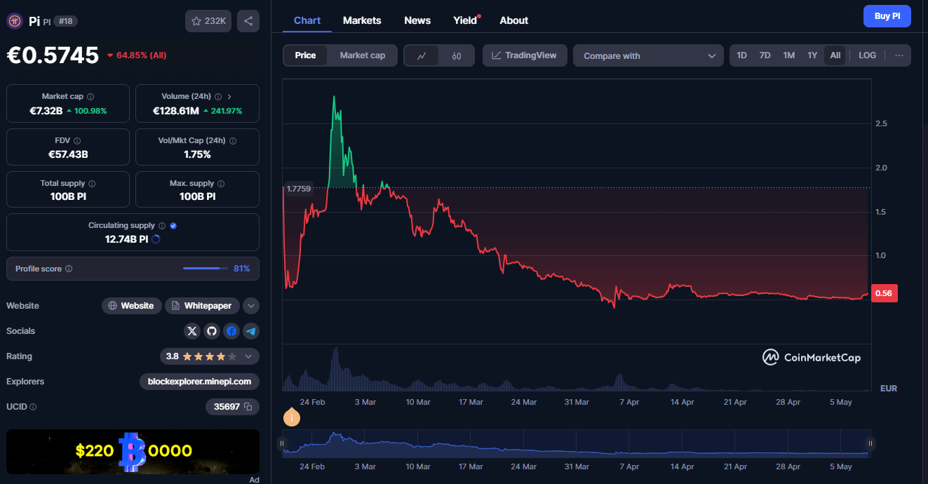Image resolution: width=928 pixels, height=484 pixels.
Task: Click the left range handle on mini chart
Action: tap(282, 443)
